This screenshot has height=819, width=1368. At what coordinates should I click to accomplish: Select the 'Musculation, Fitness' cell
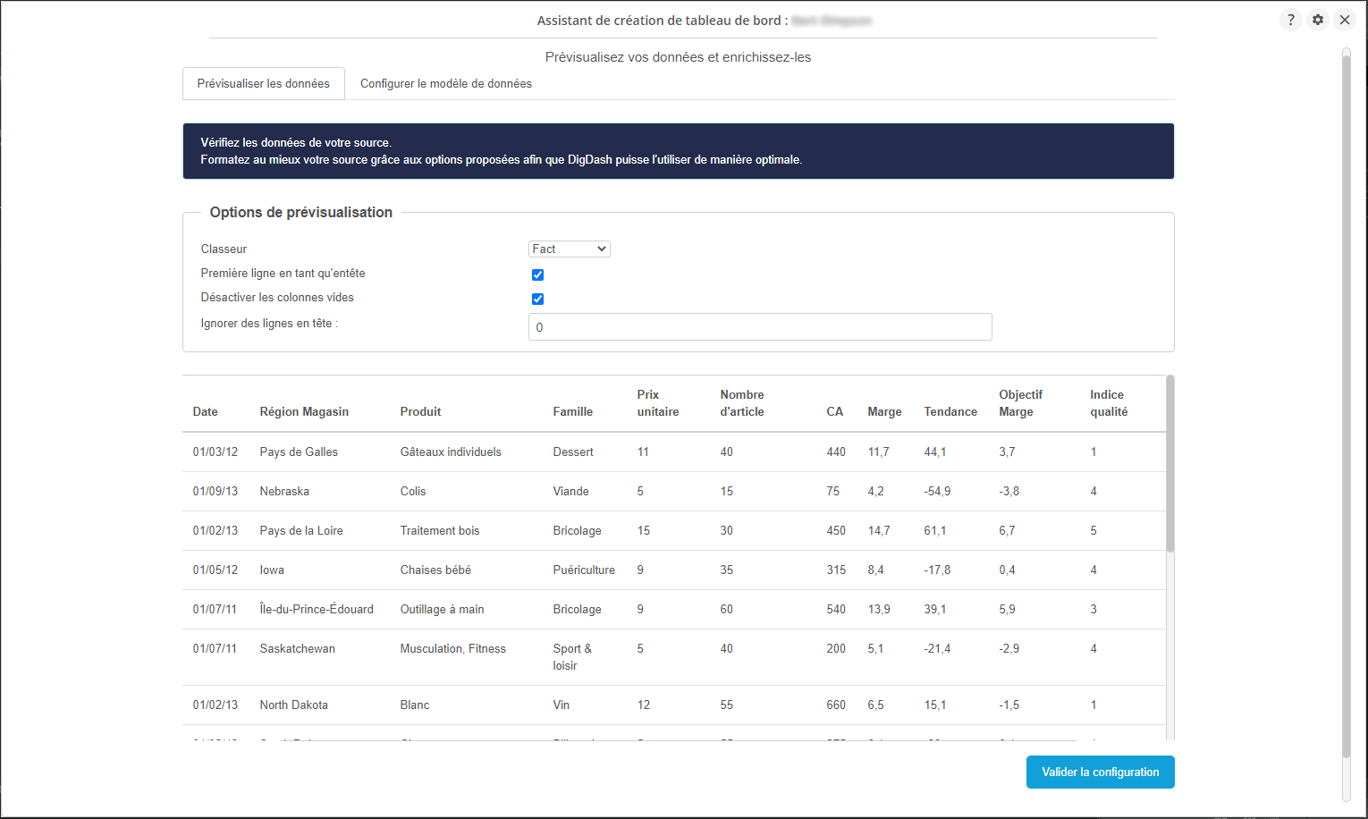tap(453, 648)
